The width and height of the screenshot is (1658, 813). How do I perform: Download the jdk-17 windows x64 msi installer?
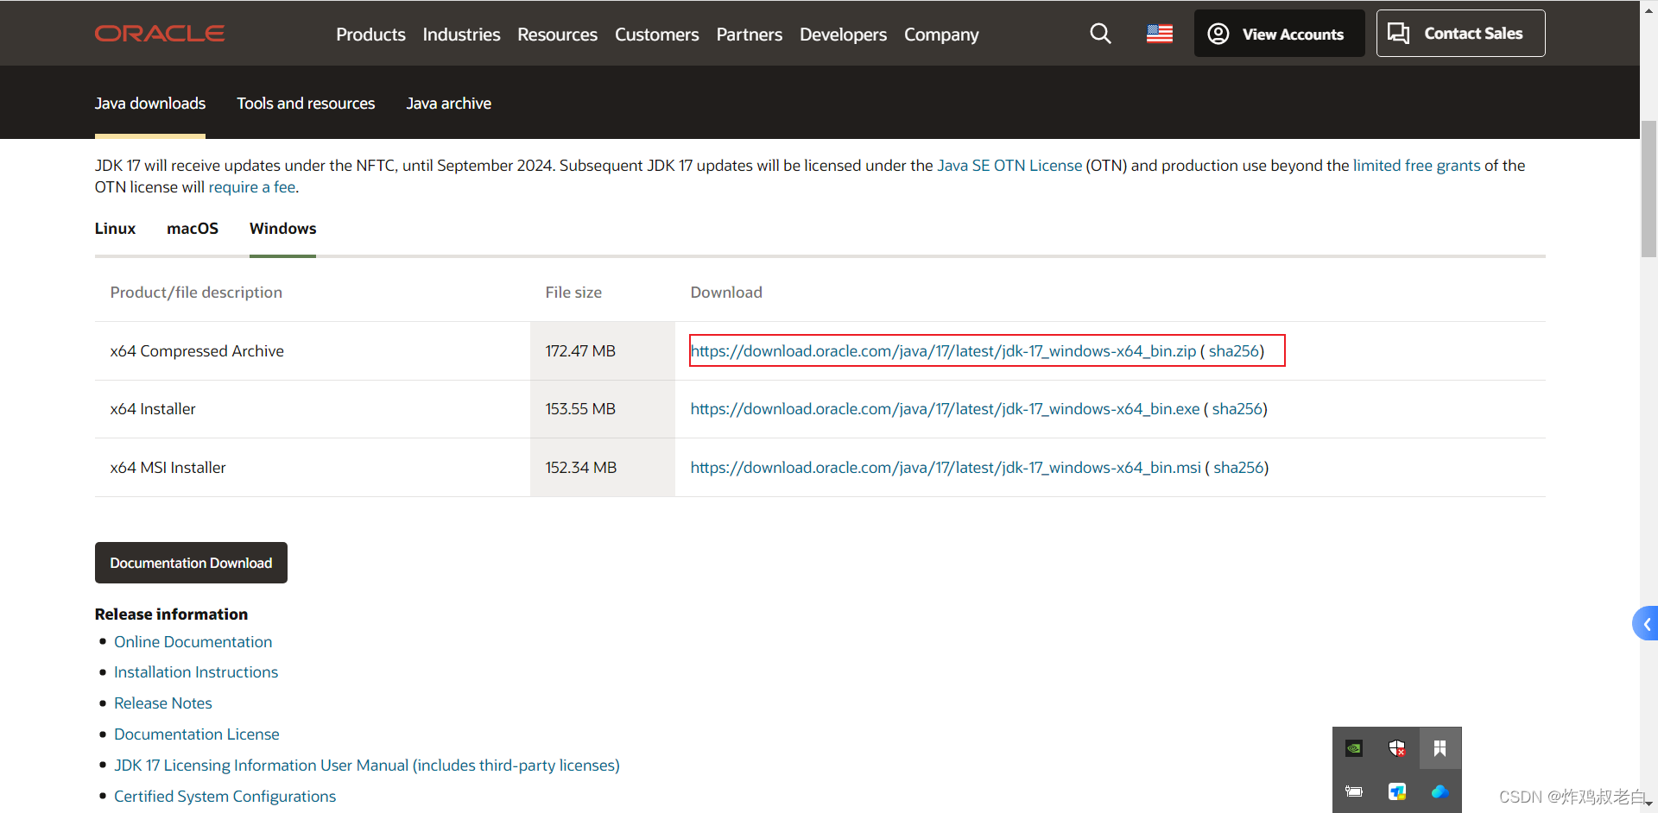coord(946,468)
